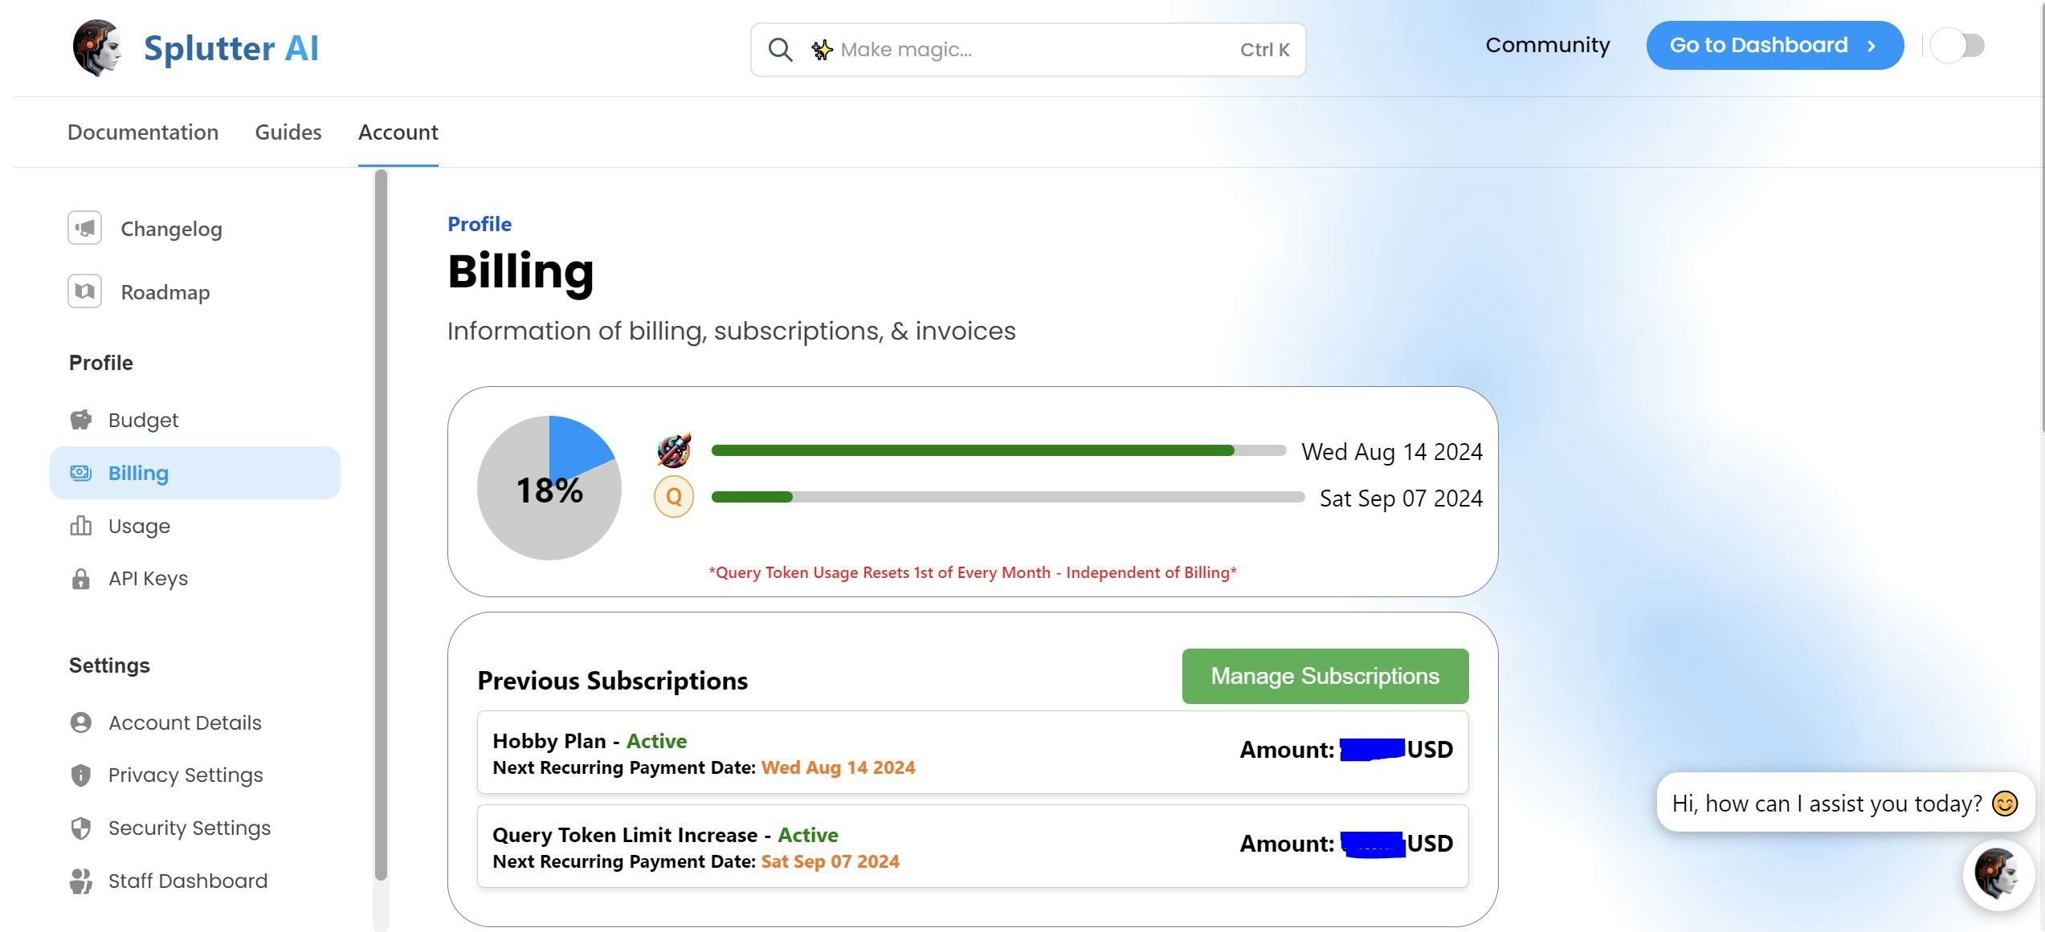Click the Splutter AI title text
Screen dimensions: 2045x932
[x=231, y=48]
